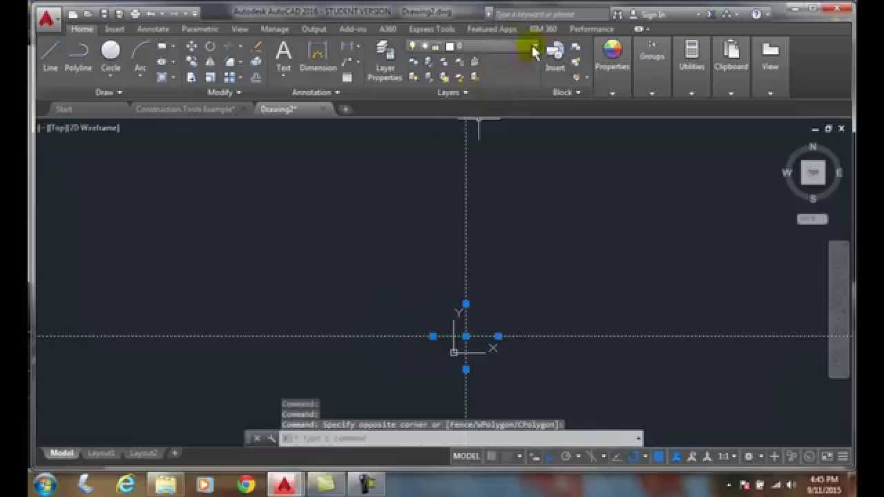Toggle Ortho mode in status bar

(550, 456)
